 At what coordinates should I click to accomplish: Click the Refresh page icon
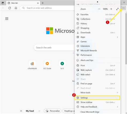[x=10, y=8]
